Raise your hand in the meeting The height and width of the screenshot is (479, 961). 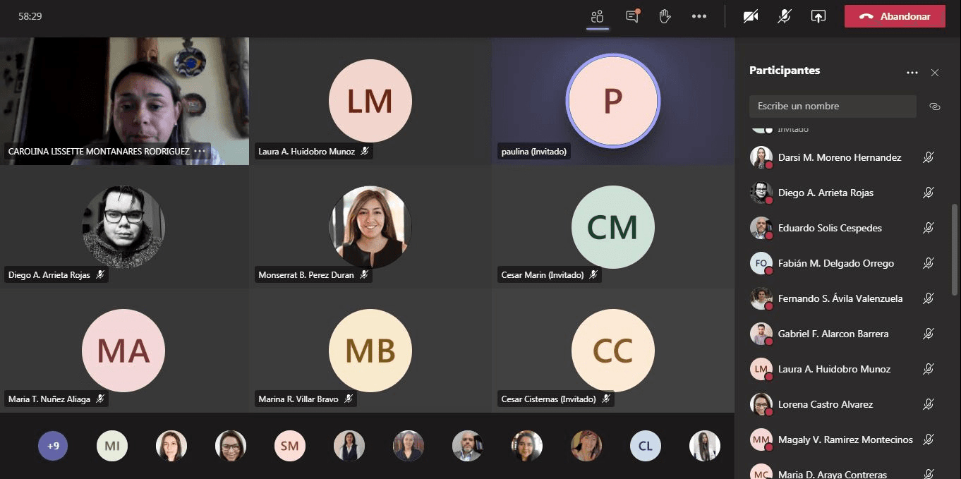coord(665,16)
